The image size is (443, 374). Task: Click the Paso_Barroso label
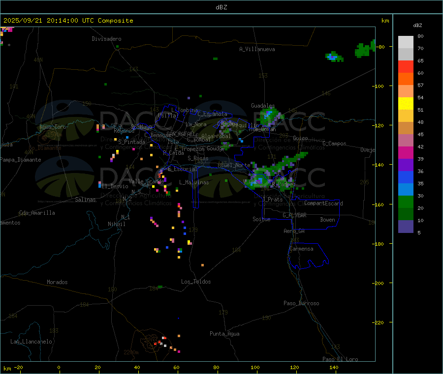tap(301, 303)
